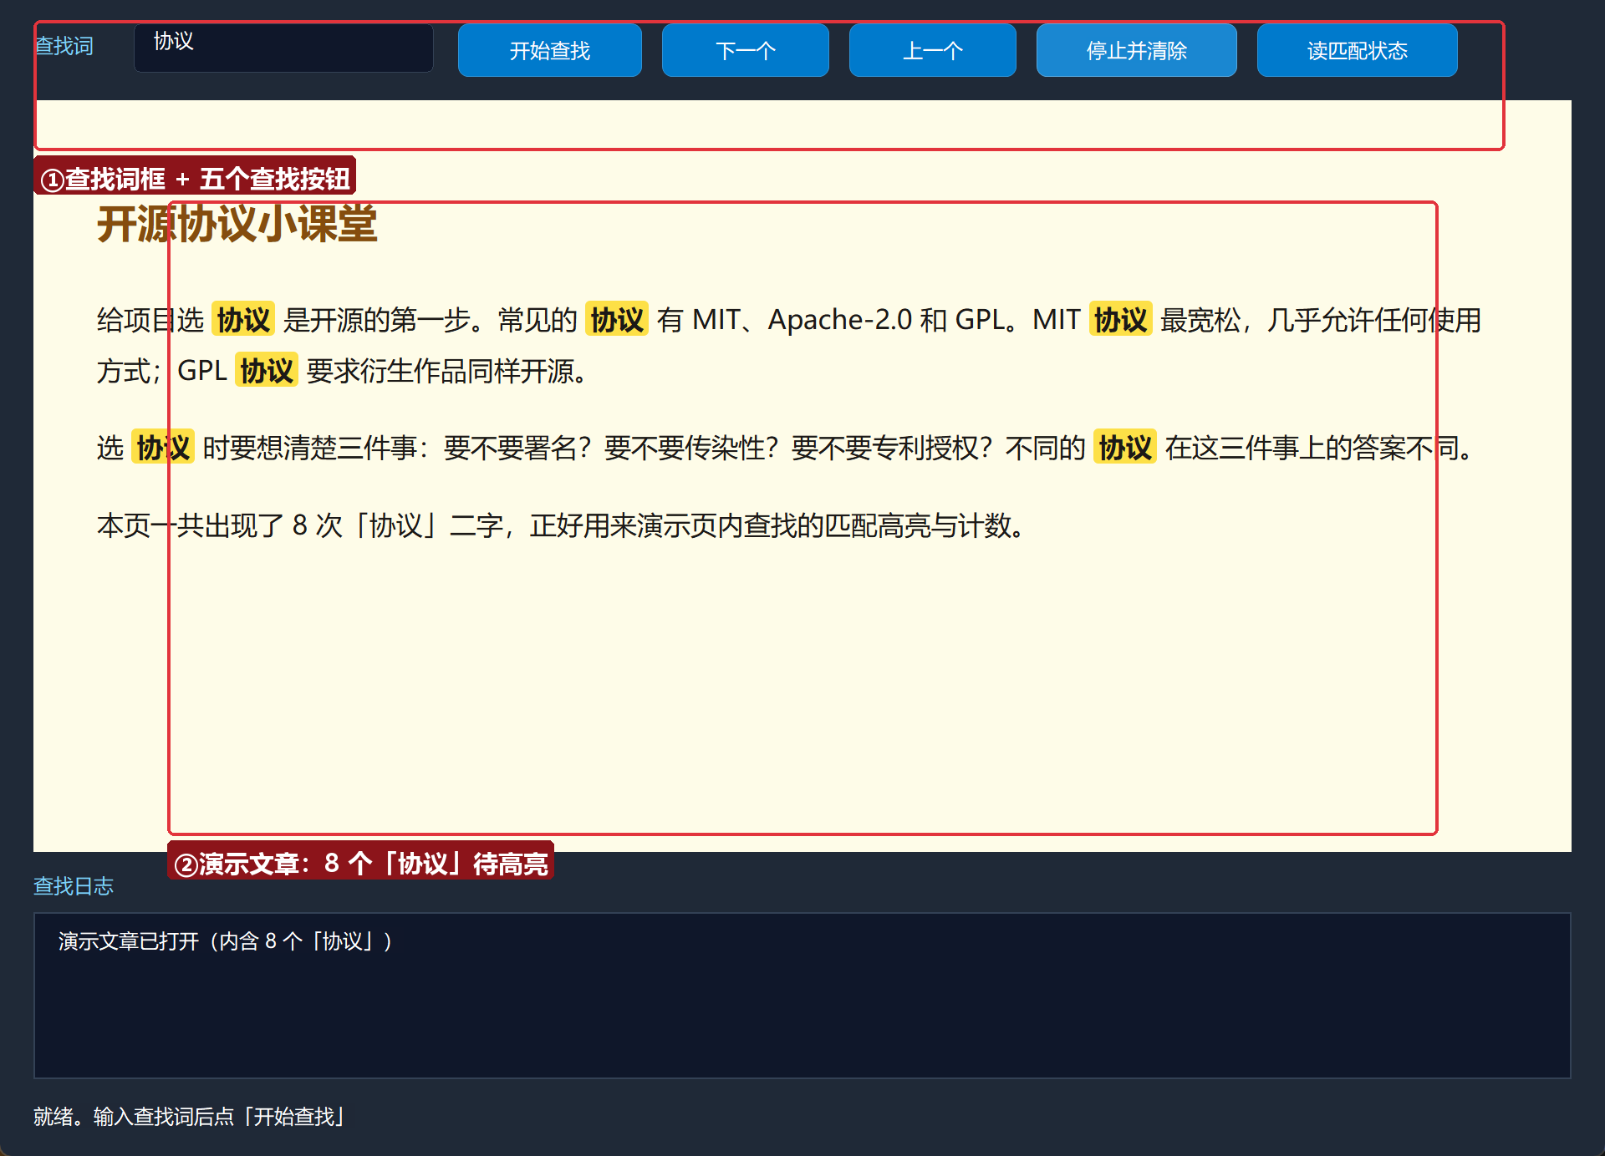
Task: Click the 查找词 label
Action: click(x=64, y=46)
